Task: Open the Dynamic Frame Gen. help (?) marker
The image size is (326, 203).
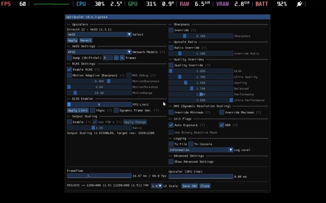Action: (x=157, y=110)
